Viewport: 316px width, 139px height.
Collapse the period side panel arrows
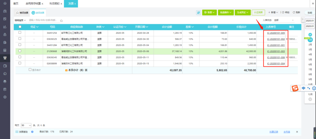point(302,19)
